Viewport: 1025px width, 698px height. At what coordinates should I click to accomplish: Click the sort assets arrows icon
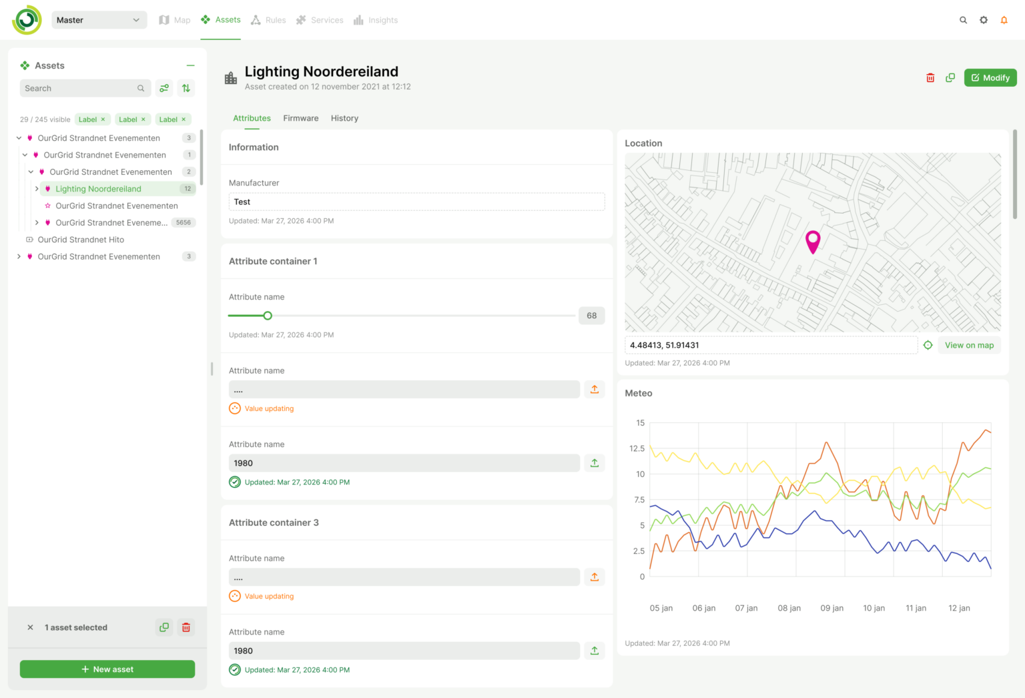(x=186, y=88)
